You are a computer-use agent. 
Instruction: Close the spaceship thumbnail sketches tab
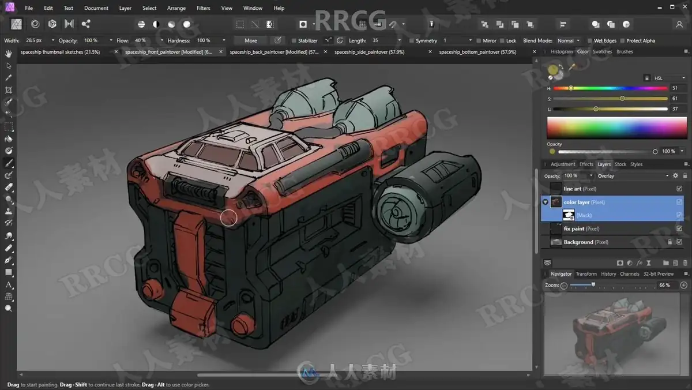click(x=115, y=51)
